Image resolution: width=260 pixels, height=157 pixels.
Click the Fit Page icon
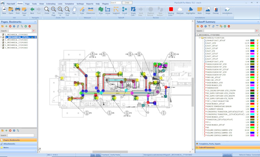54,10
